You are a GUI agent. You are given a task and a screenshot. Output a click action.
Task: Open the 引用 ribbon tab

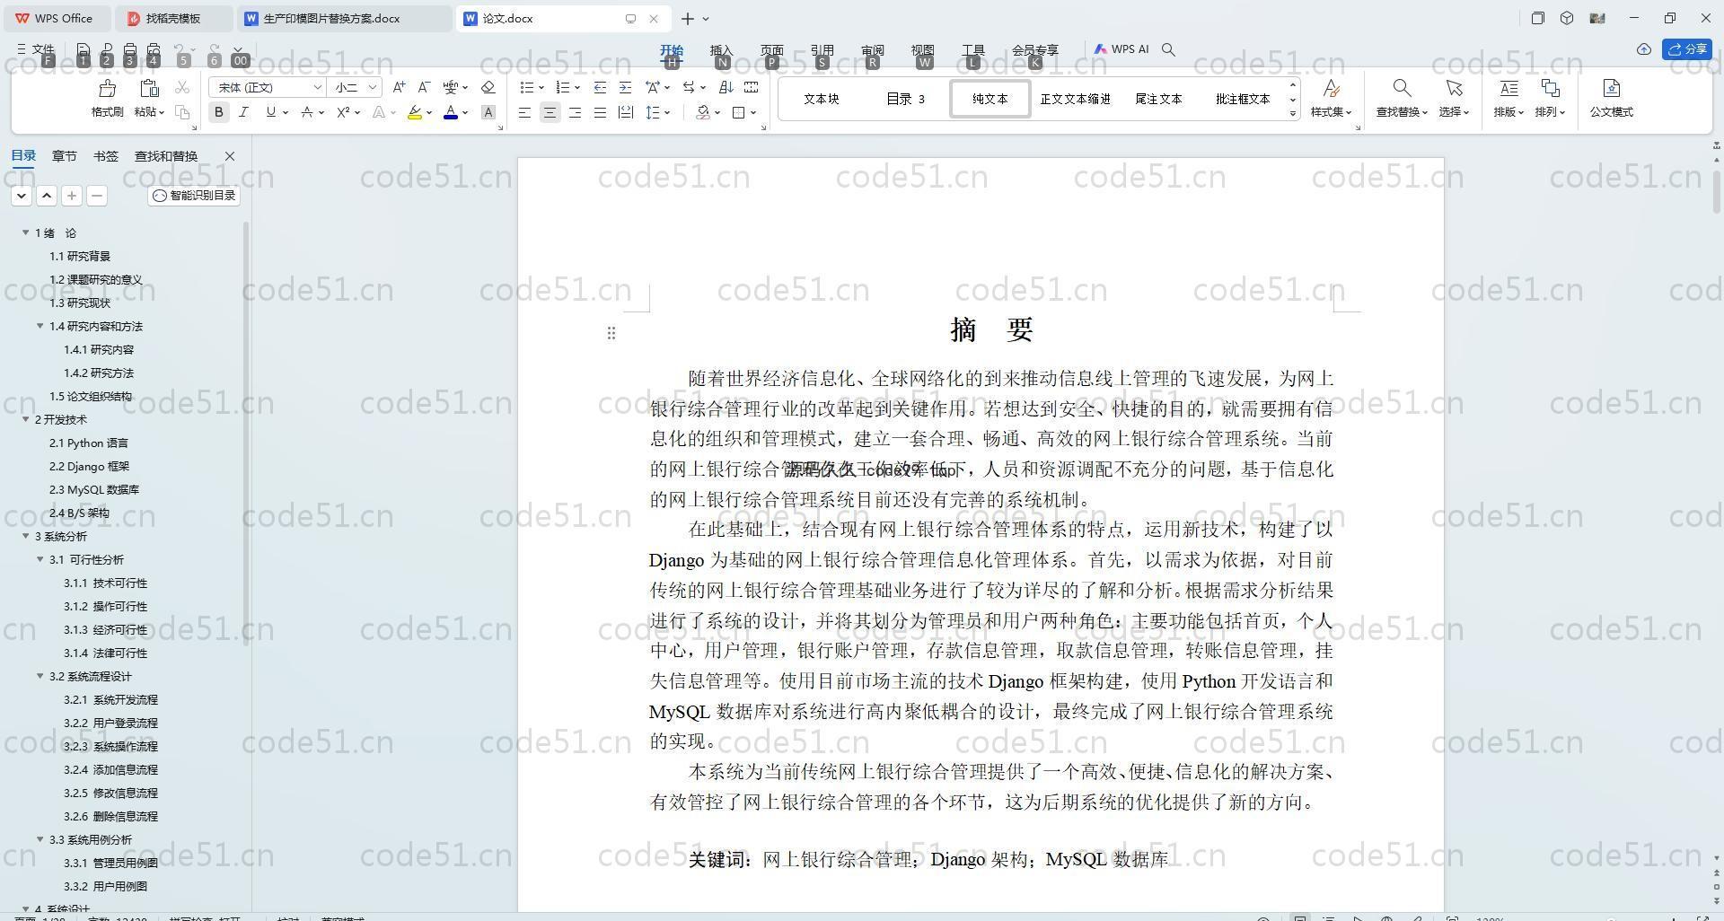[x=822, y=50]
